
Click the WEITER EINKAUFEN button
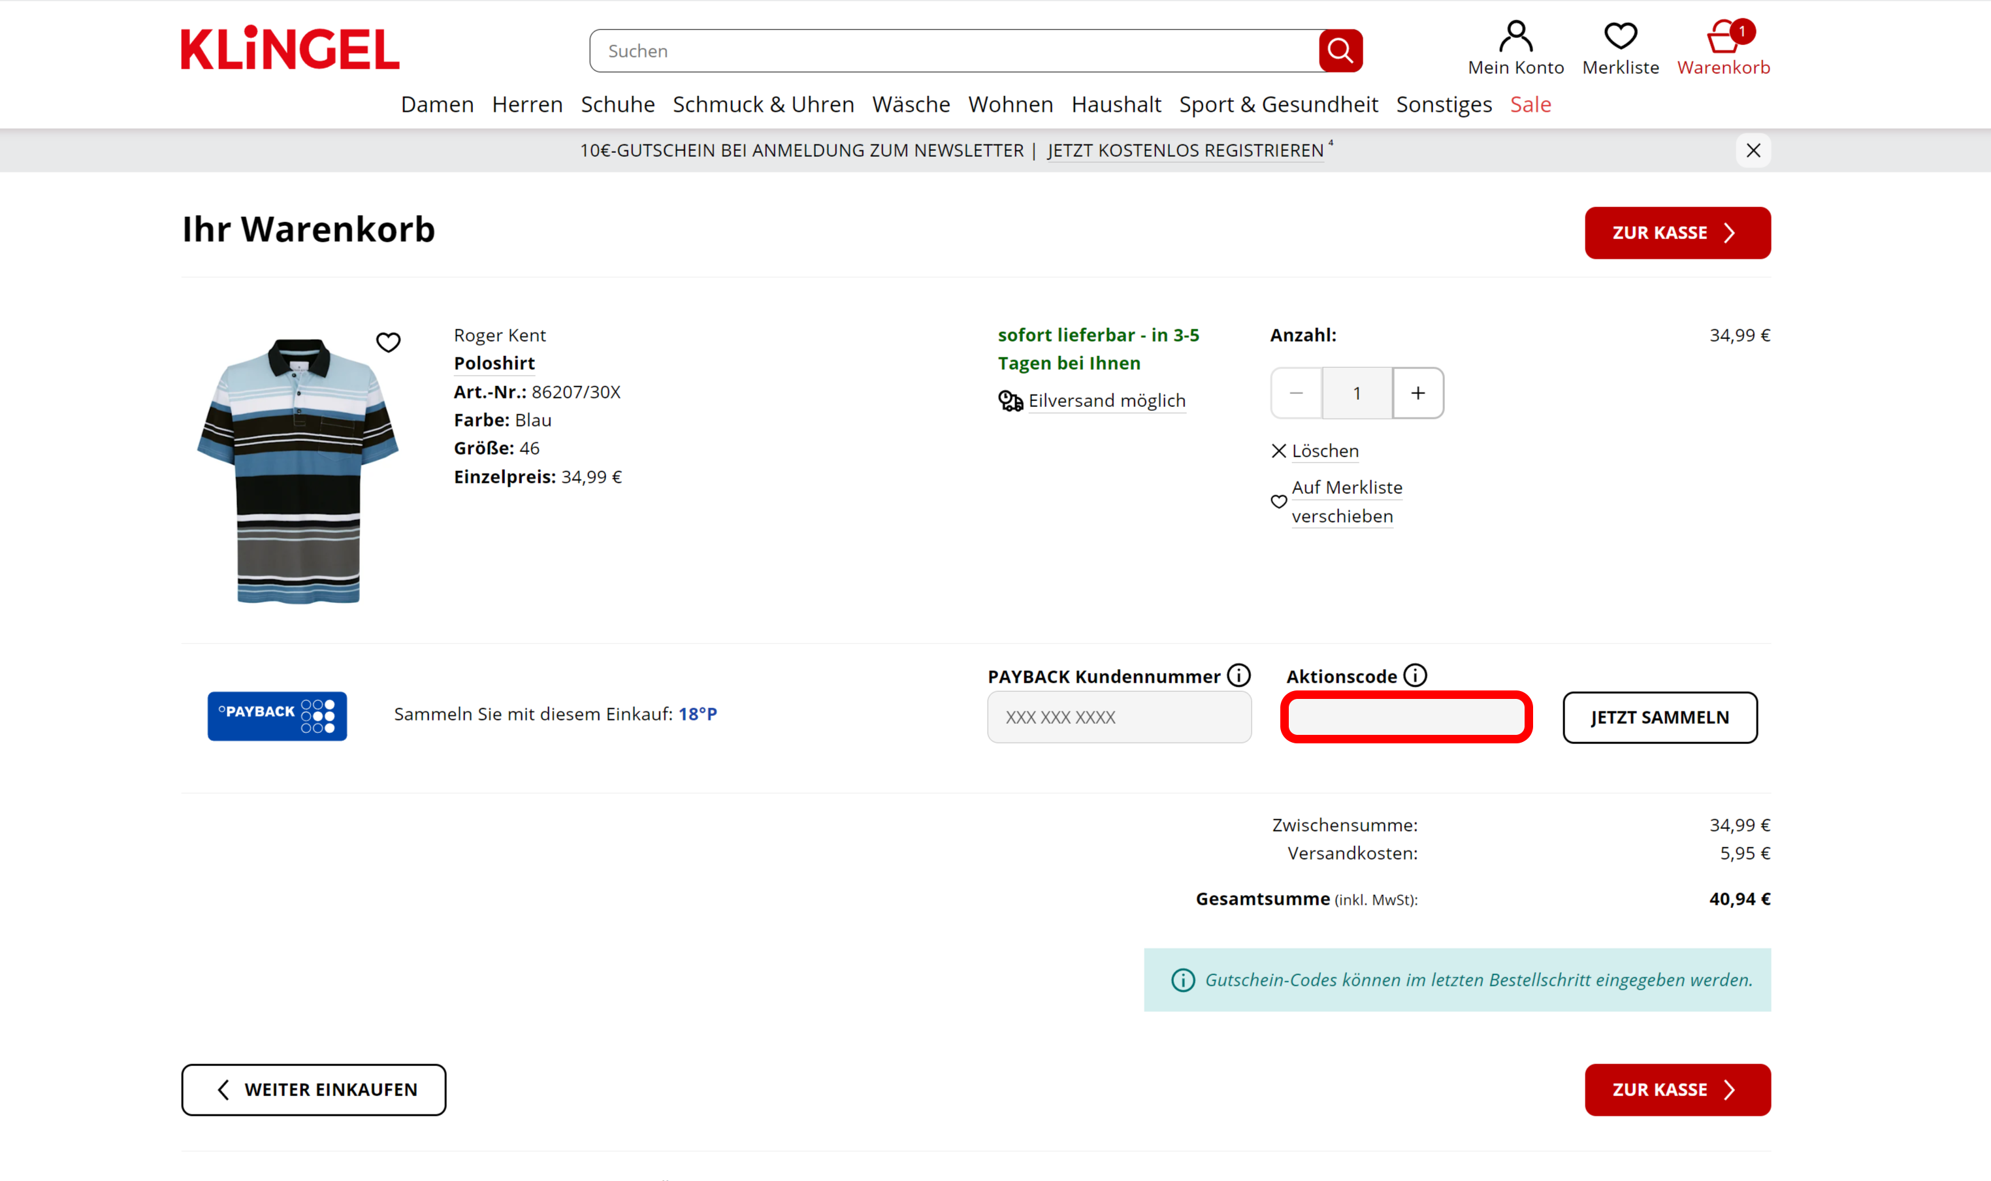(x=314, y=1090)
